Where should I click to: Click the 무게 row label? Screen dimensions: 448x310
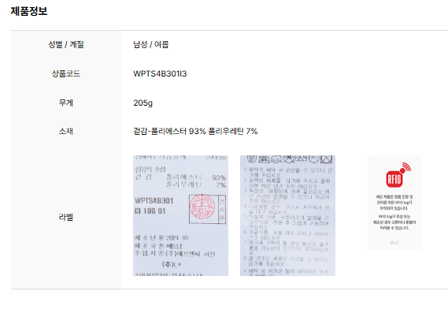pyautogui.click(x=66, y=103)
